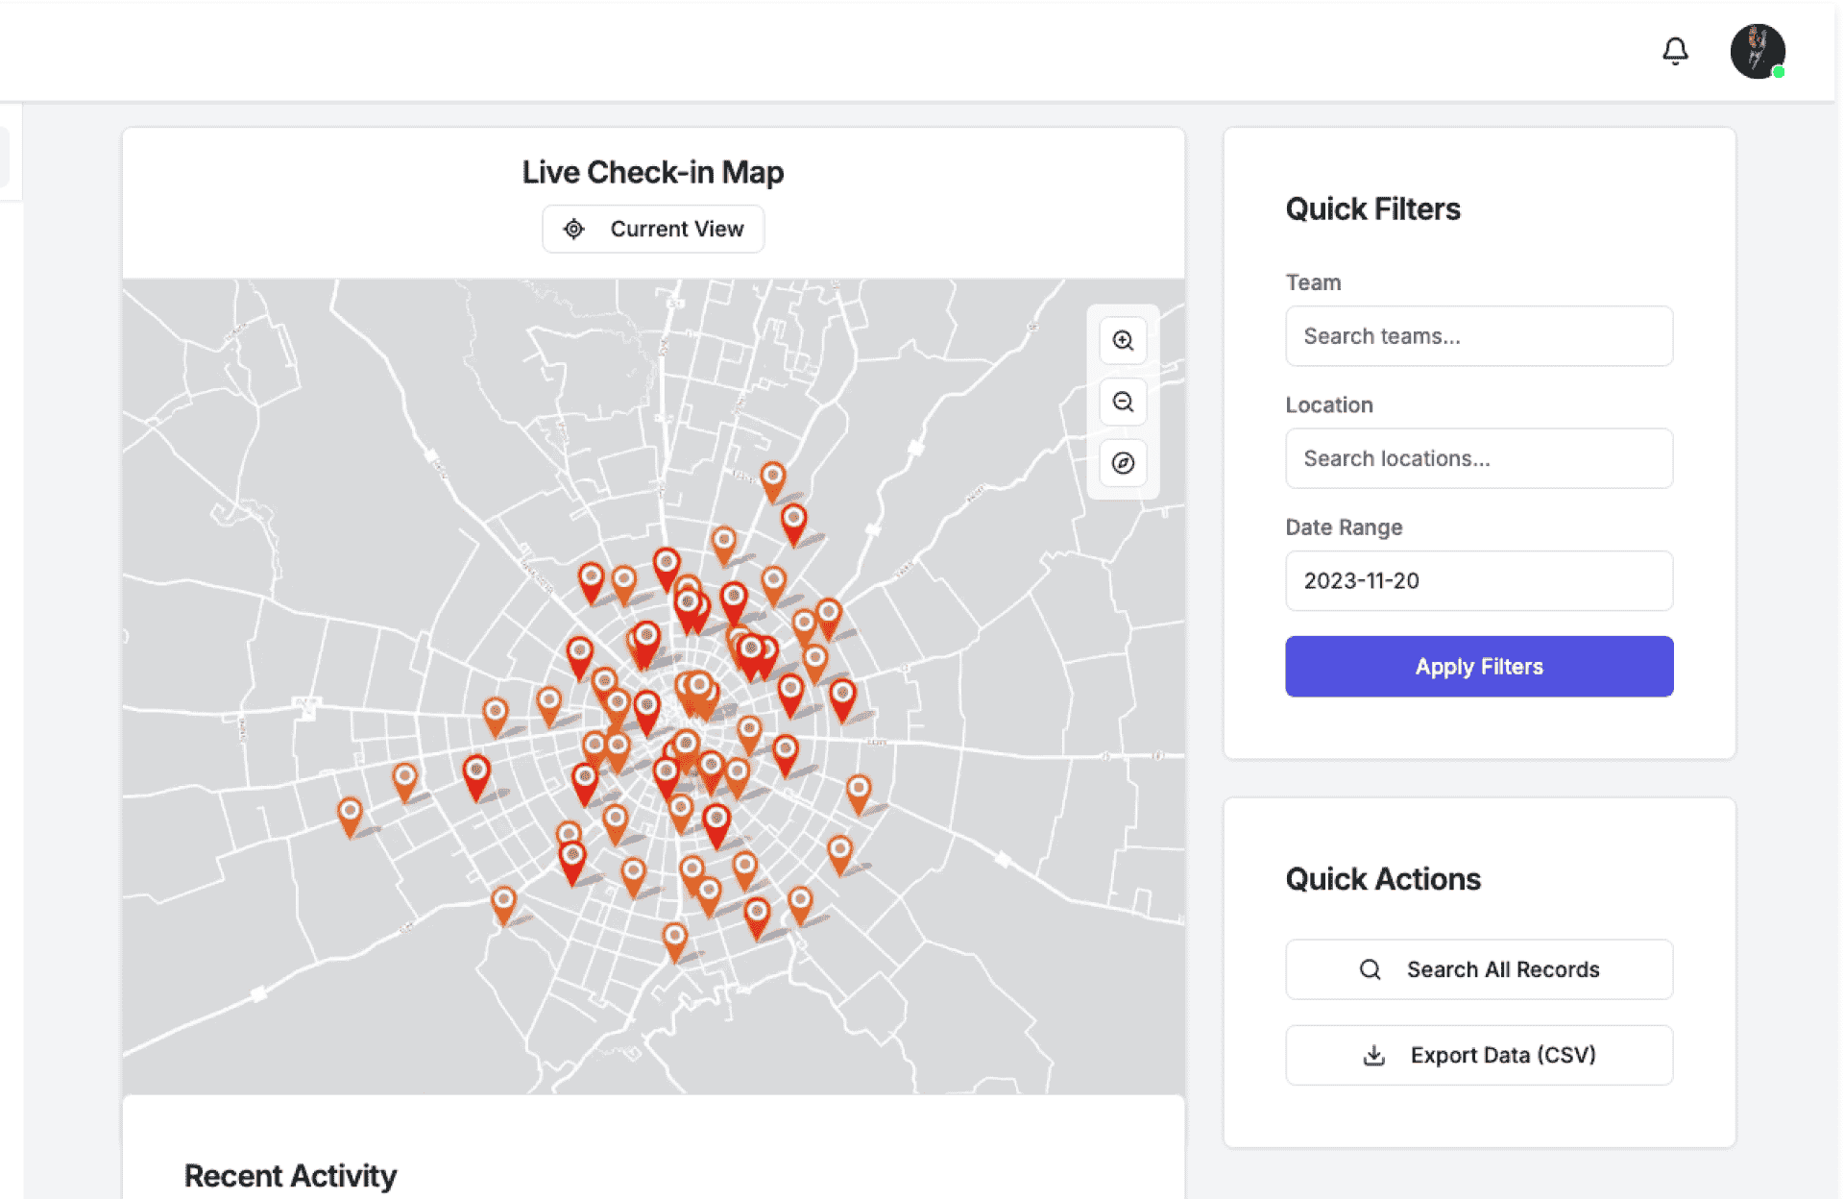
Task: Open notifications bell icon
Action: (x=1675, y=51)
